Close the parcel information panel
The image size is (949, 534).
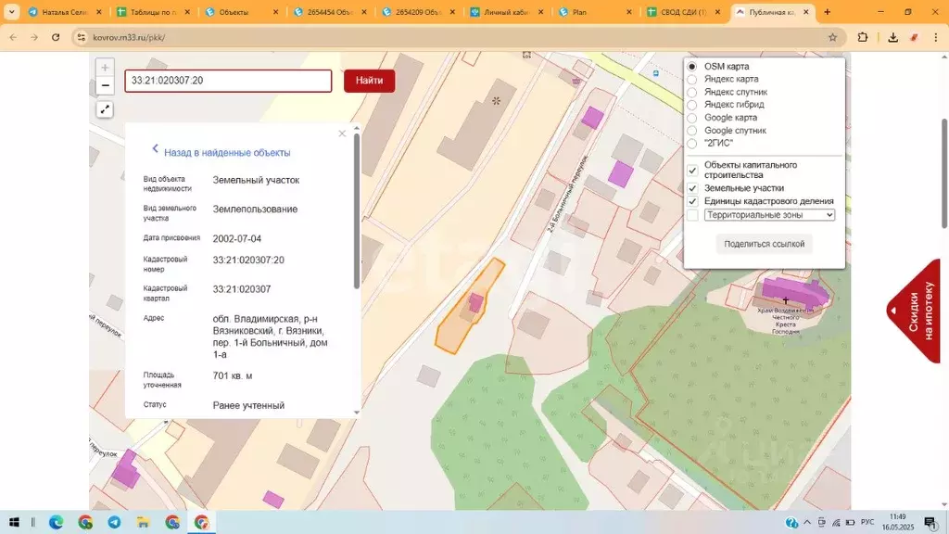342,133
